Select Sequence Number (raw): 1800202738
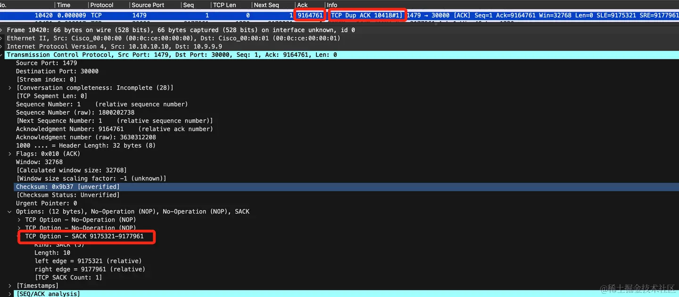 click(x=75, y=112)
